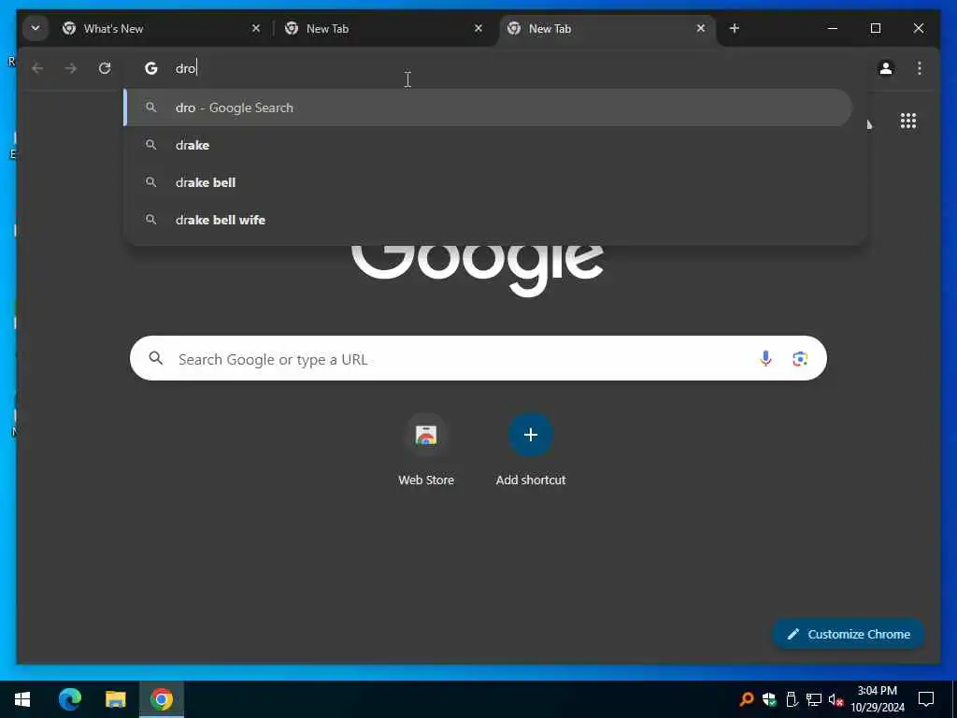Screen dimensions: 957x718
Task: Open the tab search dropdown arrow
Action: (x=36, y=28)
